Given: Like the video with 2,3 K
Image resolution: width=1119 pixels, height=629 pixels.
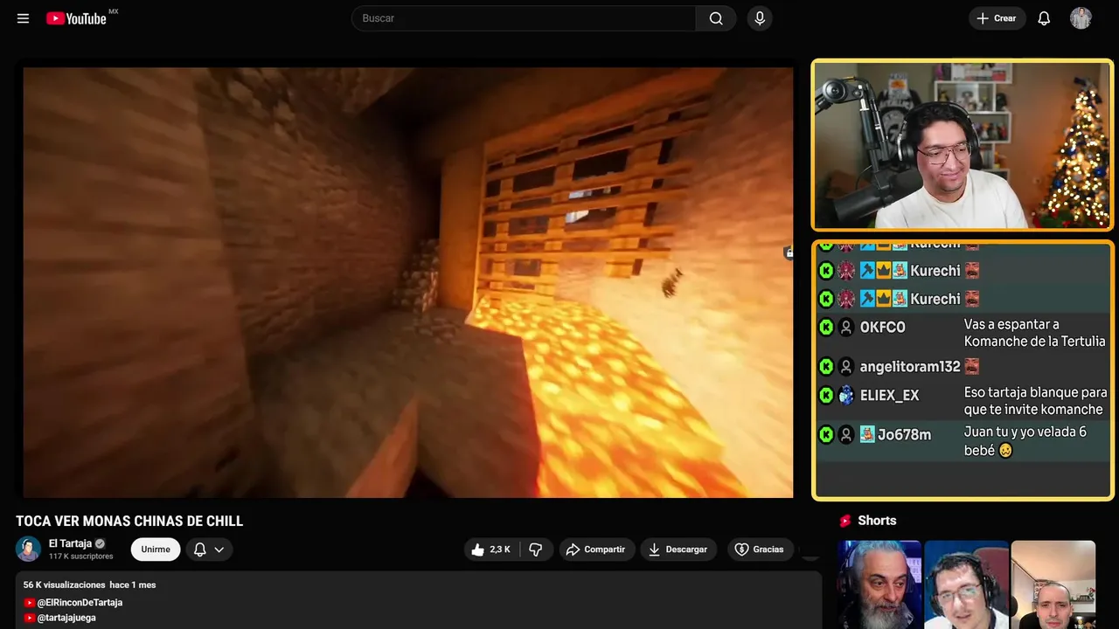Looking at the screenshot, I should [x=490, y=550].
